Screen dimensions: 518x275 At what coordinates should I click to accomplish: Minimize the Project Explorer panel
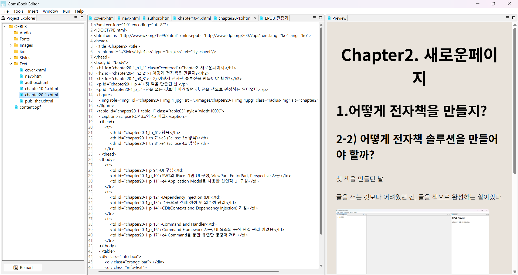click(76, 18)
